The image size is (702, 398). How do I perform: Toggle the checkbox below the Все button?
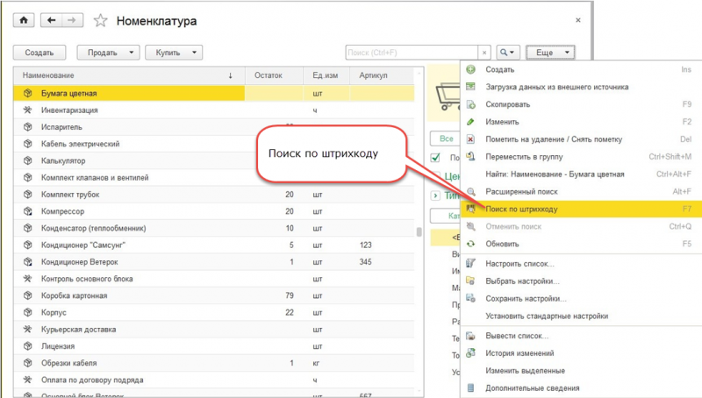pyautogui.click(x=436, y=158)
